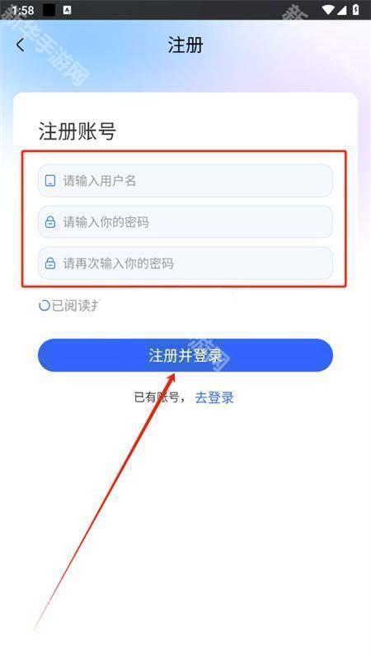Tap the Wi-Fi icon in status bar
371x661 pixels.
click(x=328, y=10)
